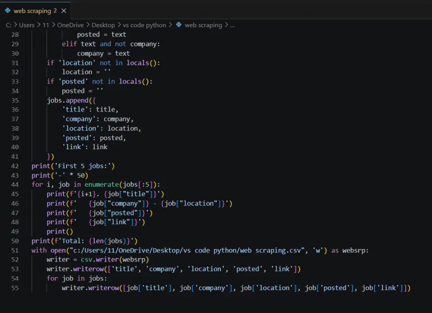Click print line with job["company"]

coord(140,203)
